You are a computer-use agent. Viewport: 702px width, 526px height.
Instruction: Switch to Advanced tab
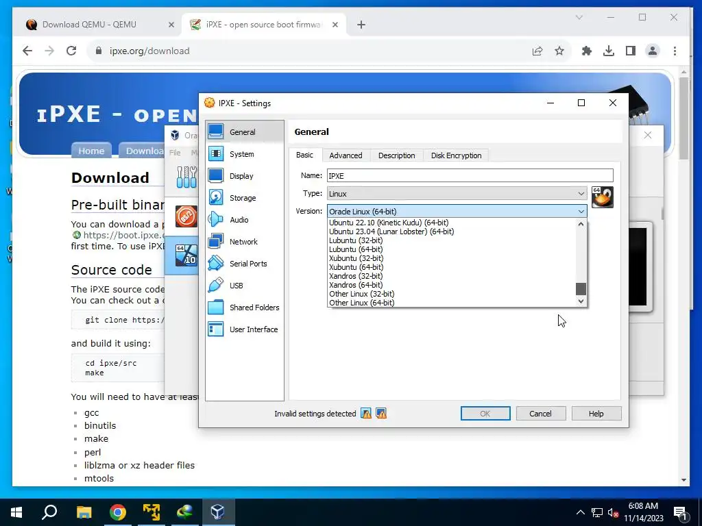(x=346, y=155)
